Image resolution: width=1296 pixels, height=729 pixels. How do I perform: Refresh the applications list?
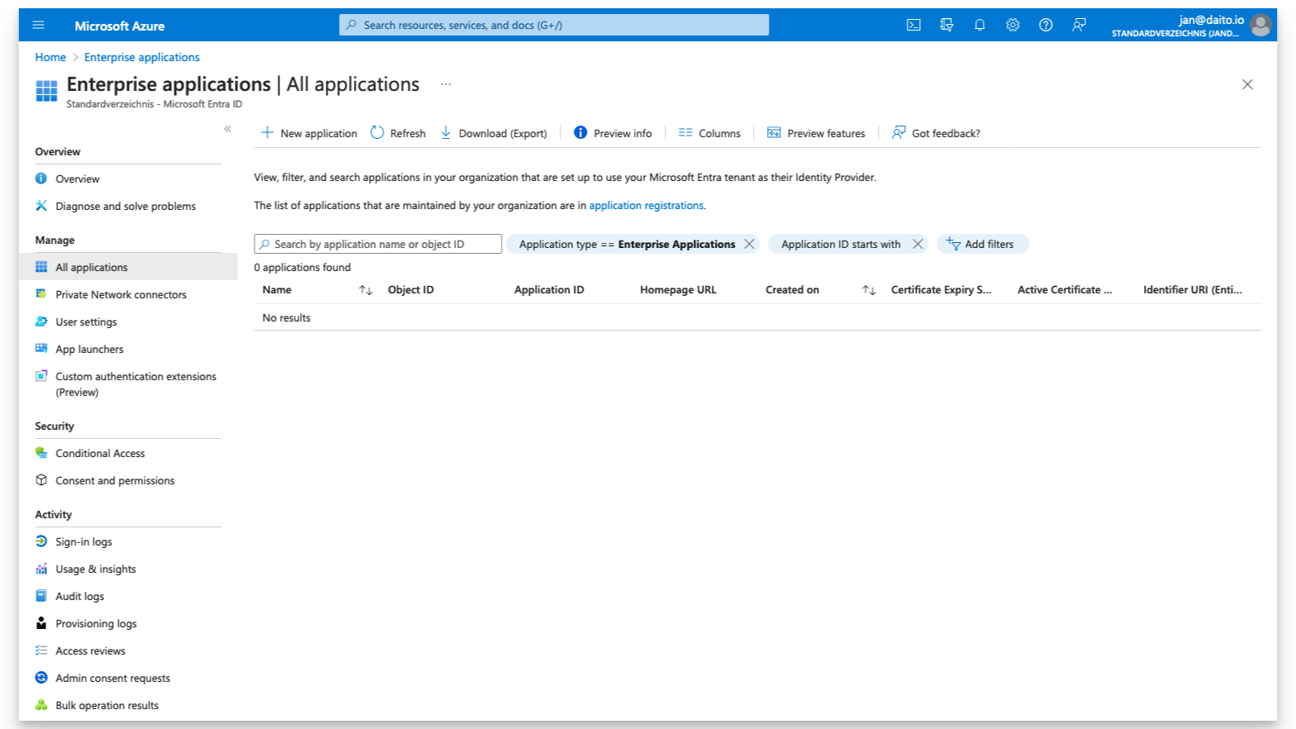398,133
